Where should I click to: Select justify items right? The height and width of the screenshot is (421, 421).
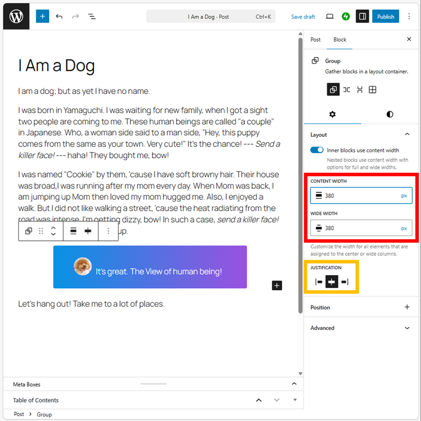pyautogui.click(x=345, y=282)
